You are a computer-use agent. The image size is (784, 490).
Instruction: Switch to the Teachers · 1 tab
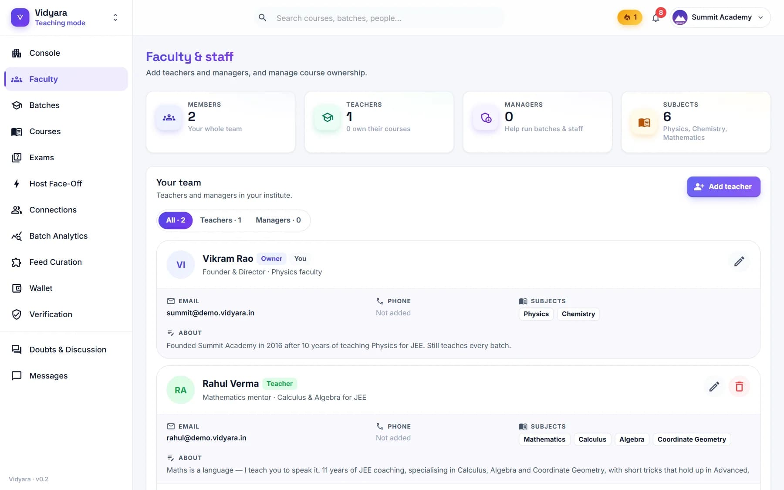(x=221, y=220)
